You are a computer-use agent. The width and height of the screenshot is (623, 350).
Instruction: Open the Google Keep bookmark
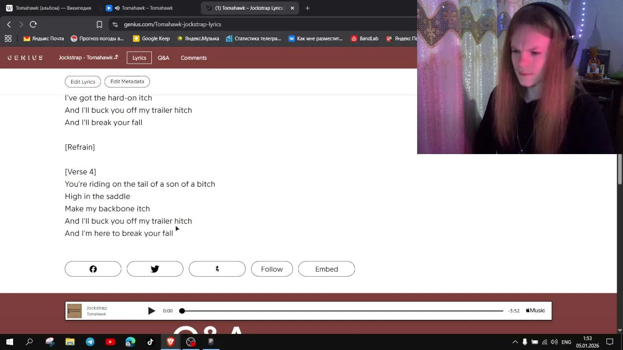[x=151, y=38]
